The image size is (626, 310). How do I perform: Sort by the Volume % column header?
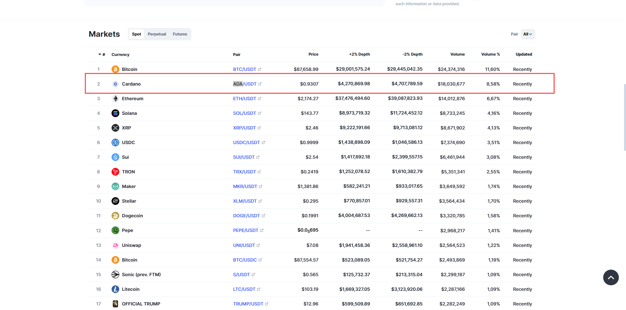[x=490, y=54]
